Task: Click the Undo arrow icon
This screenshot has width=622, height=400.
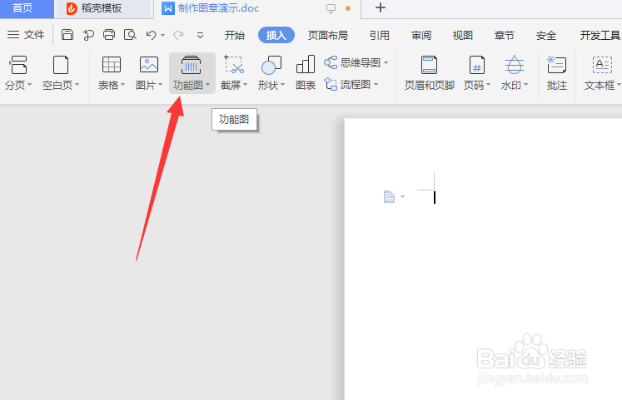Action: 152,35
